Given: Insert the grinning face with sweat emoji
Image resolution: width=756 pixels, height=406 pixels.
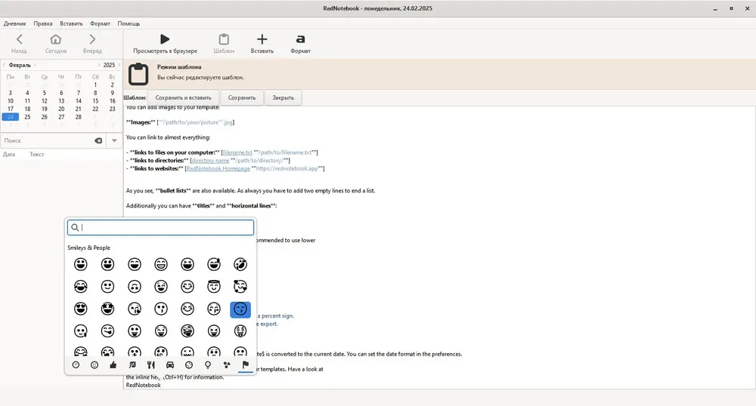Looking at the screenshot, I should click(x=214, y=264).
